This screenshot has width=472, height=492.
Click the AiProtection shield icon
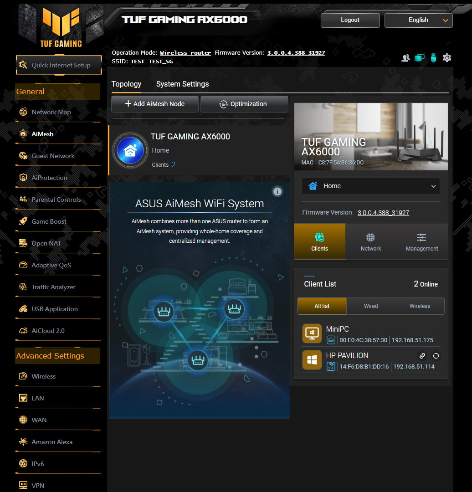pos(23,178)
